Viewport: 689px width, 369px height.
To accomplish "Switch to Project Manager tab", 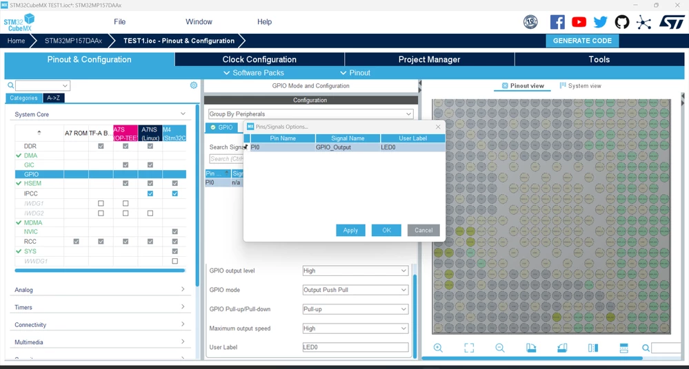I will click(x=429, y=59).
